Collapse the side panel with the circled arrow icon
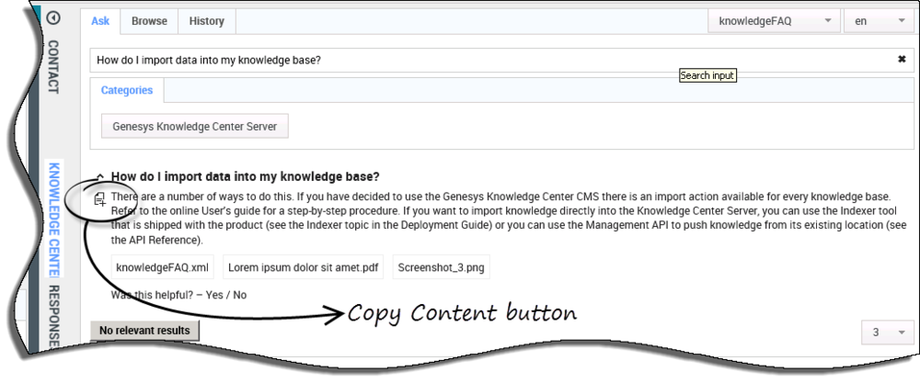 click(53, 18)
